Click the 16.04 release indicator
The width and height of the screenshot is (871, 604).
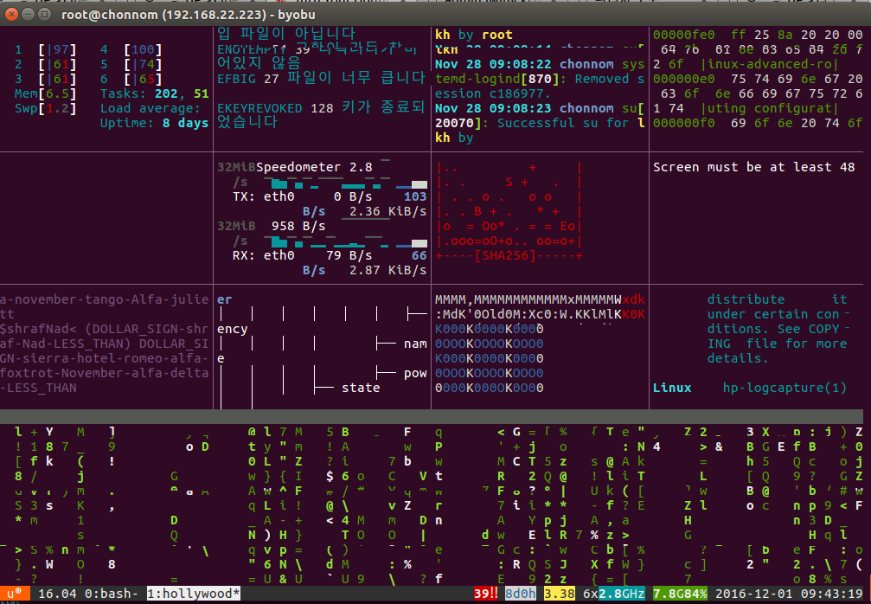point(57,594)
